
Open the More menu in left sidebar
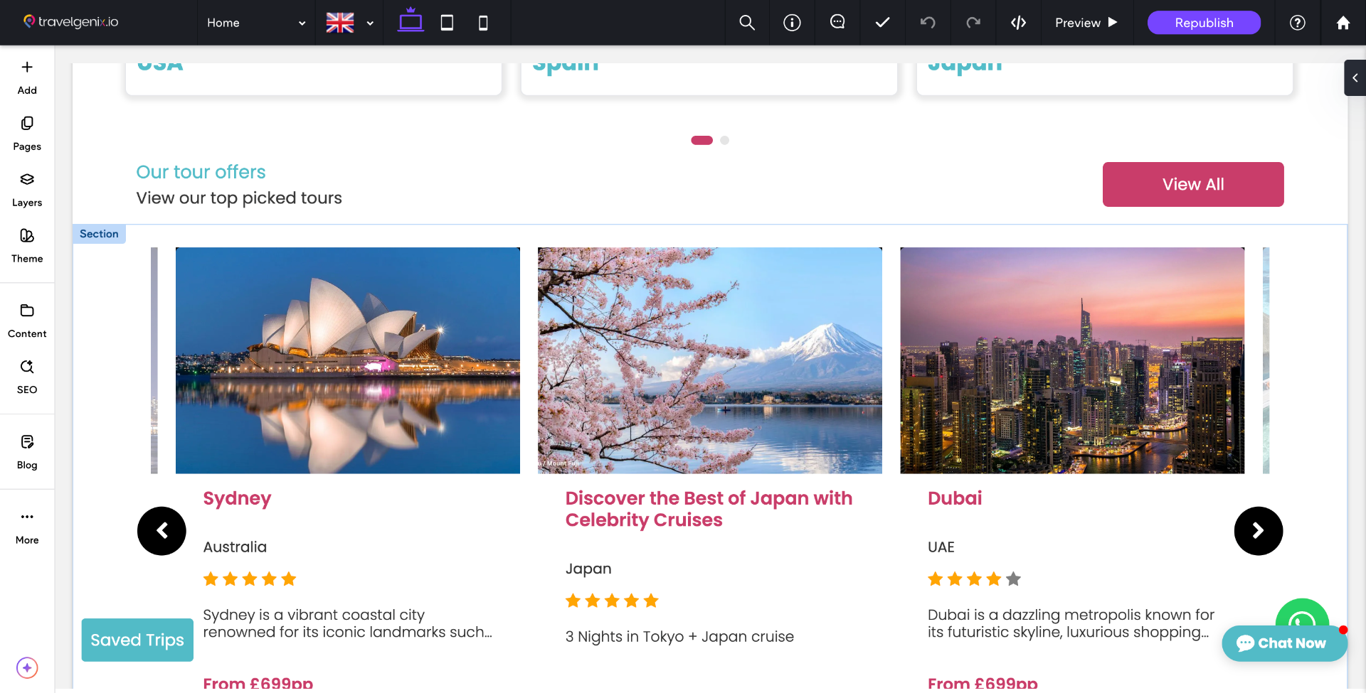26,525
